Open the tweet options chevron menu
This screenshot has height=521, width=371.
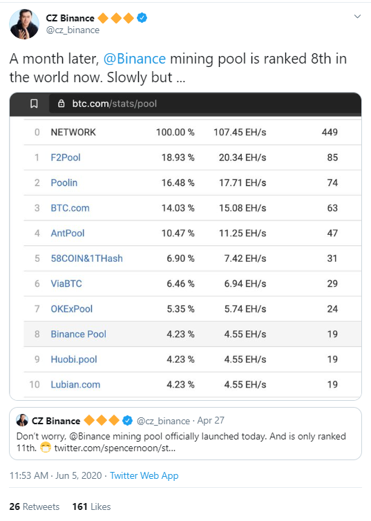coord(357,17)
